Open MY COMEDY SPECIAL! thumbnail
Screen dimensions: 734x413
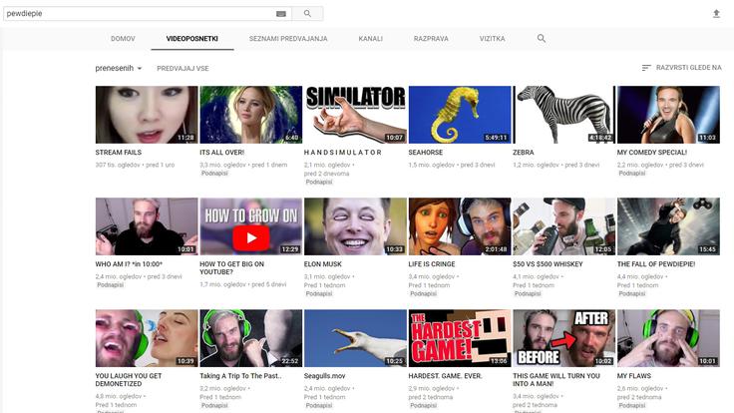(x=668, y=115)
